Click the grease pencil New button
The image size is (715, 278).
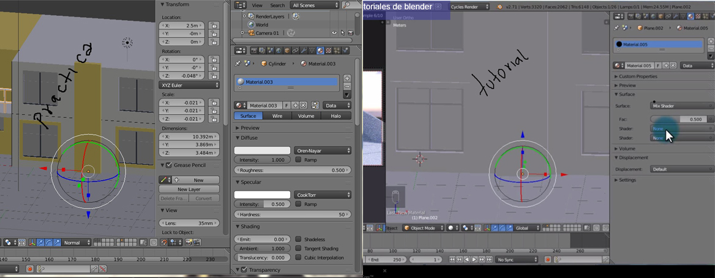coord(198,180)
